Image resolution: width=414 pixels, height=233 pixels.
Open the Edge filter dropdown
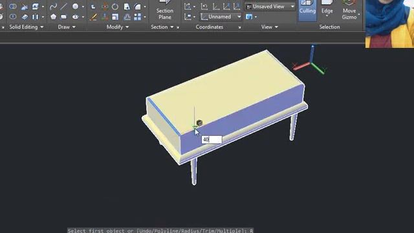pos(327,16)
